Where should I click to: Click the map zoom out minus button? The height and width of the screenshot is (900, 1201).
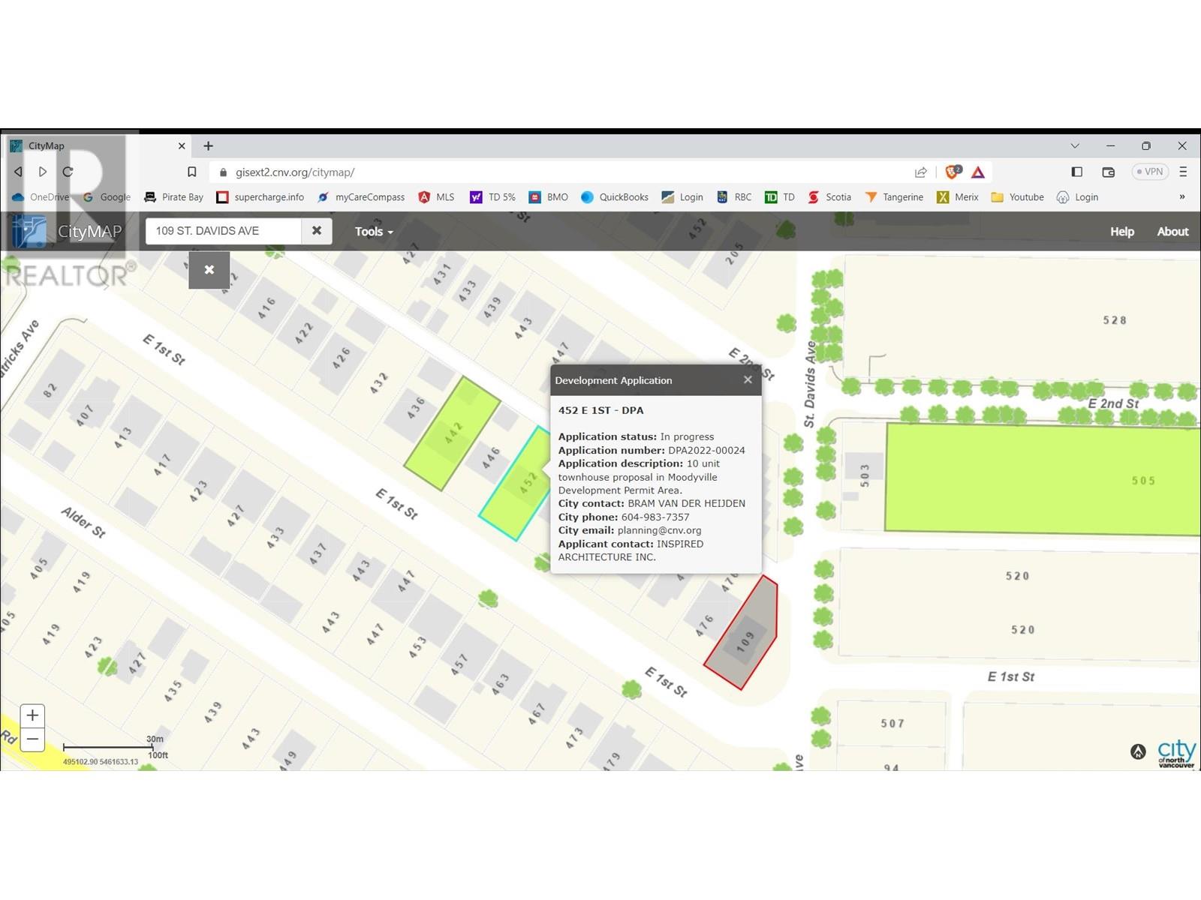[32, 739]
